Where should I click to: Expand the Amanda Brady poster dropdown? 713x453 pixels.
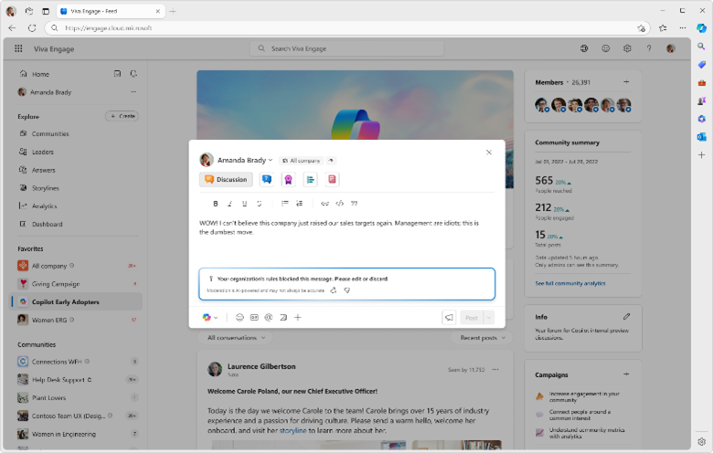[245, 160]
